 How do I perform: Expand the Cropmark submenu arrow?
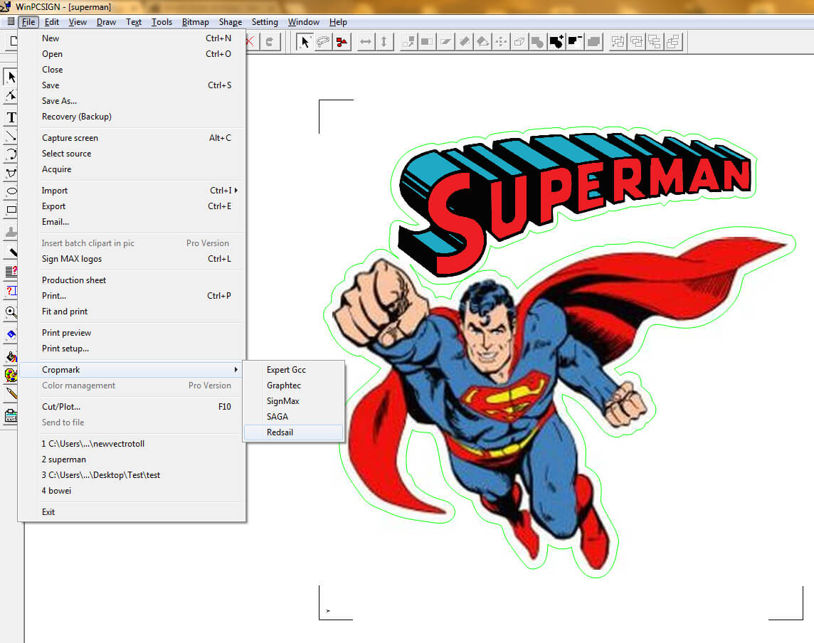pyautogui.click(x=236, y=370)
